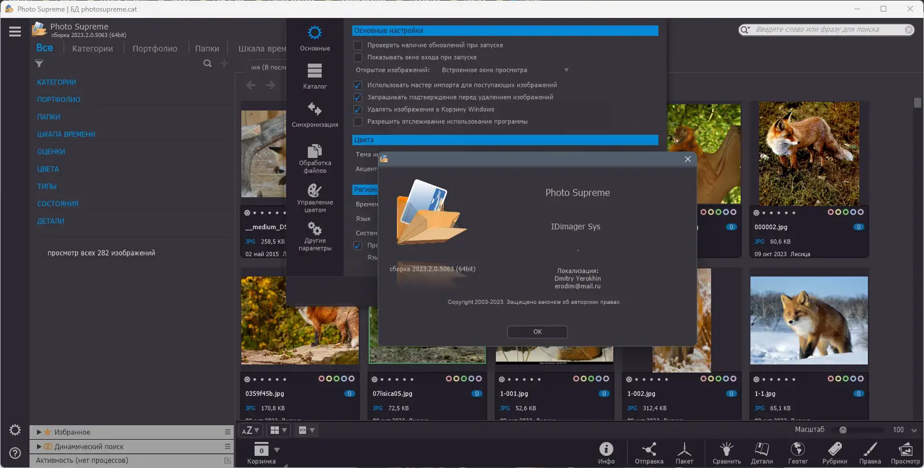Clear the search field with the x icon

click(x=909, y=30)
